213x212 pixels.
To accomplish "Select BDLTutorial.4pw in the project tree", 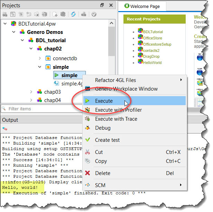I will pos(37,24).
